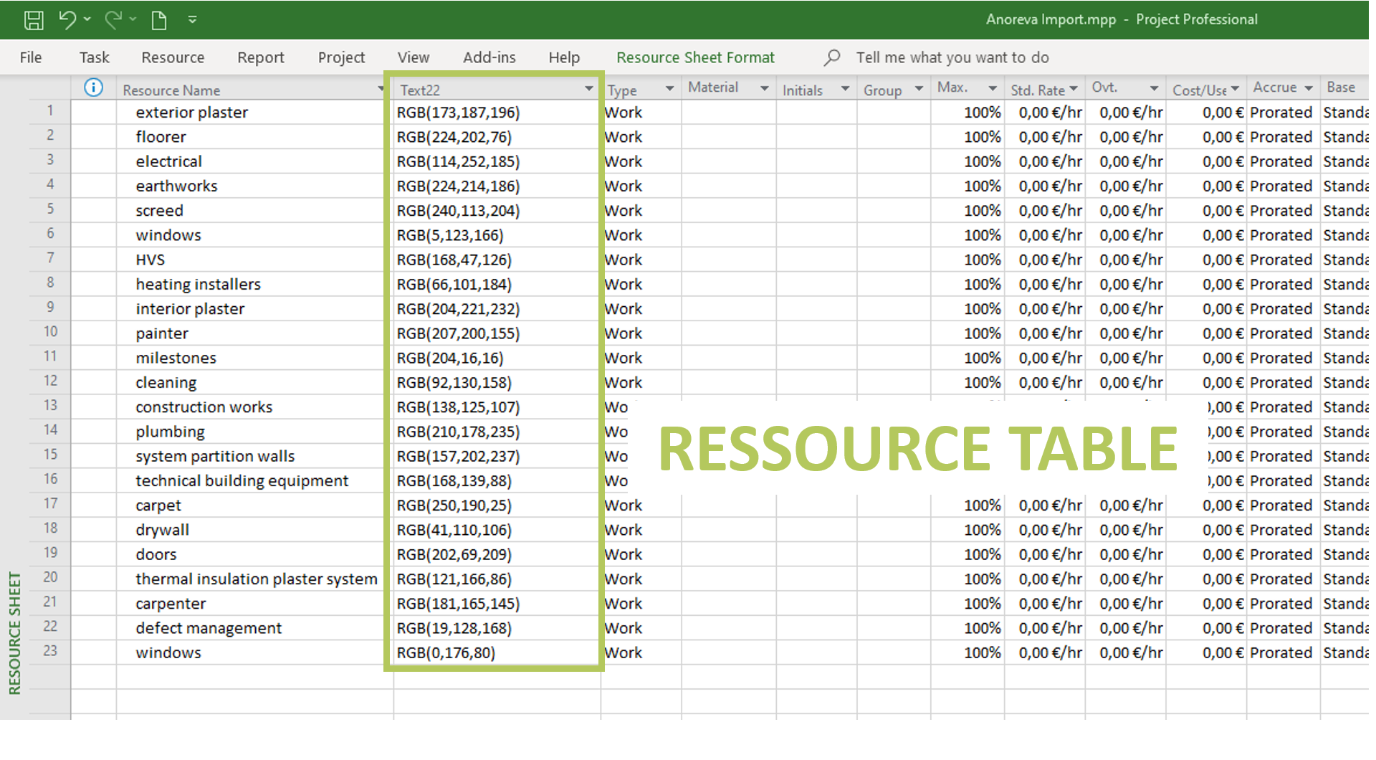Open the Resource ribbon tab
Image resolution: width=1376 pixels, height=760 pixels.
pyautogui.click(x=173, y=57)
